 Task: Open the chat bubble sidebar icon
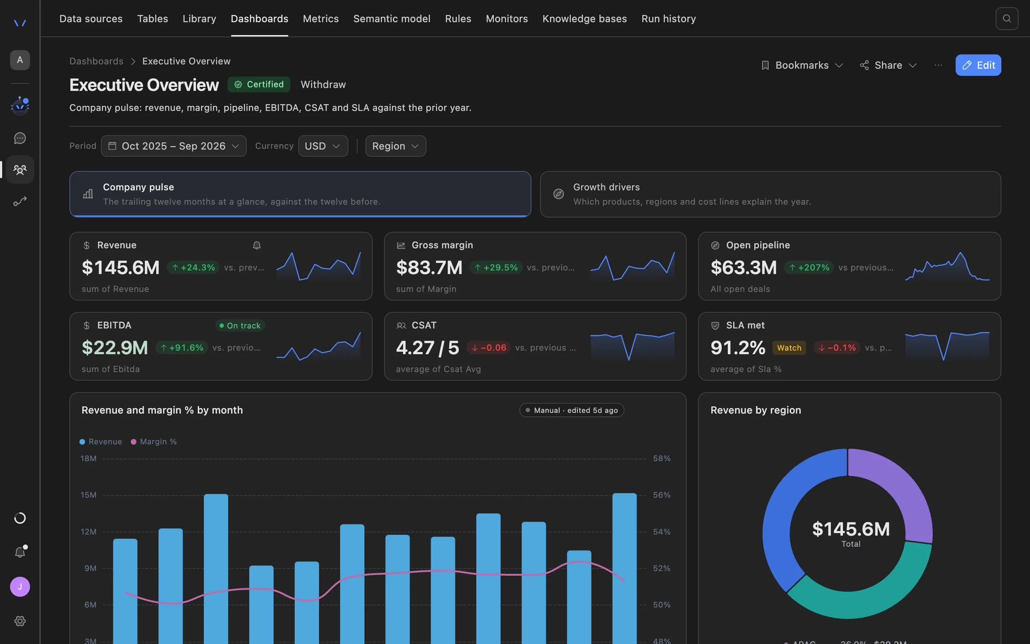click(20, 138)
